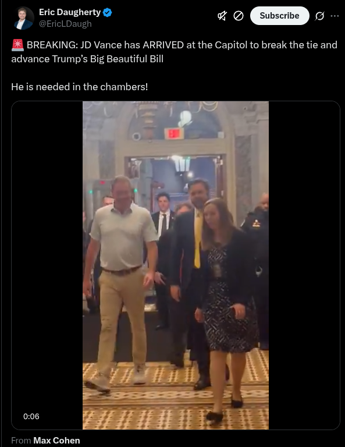Open the Grok explain icon

[x=319, y=16]
